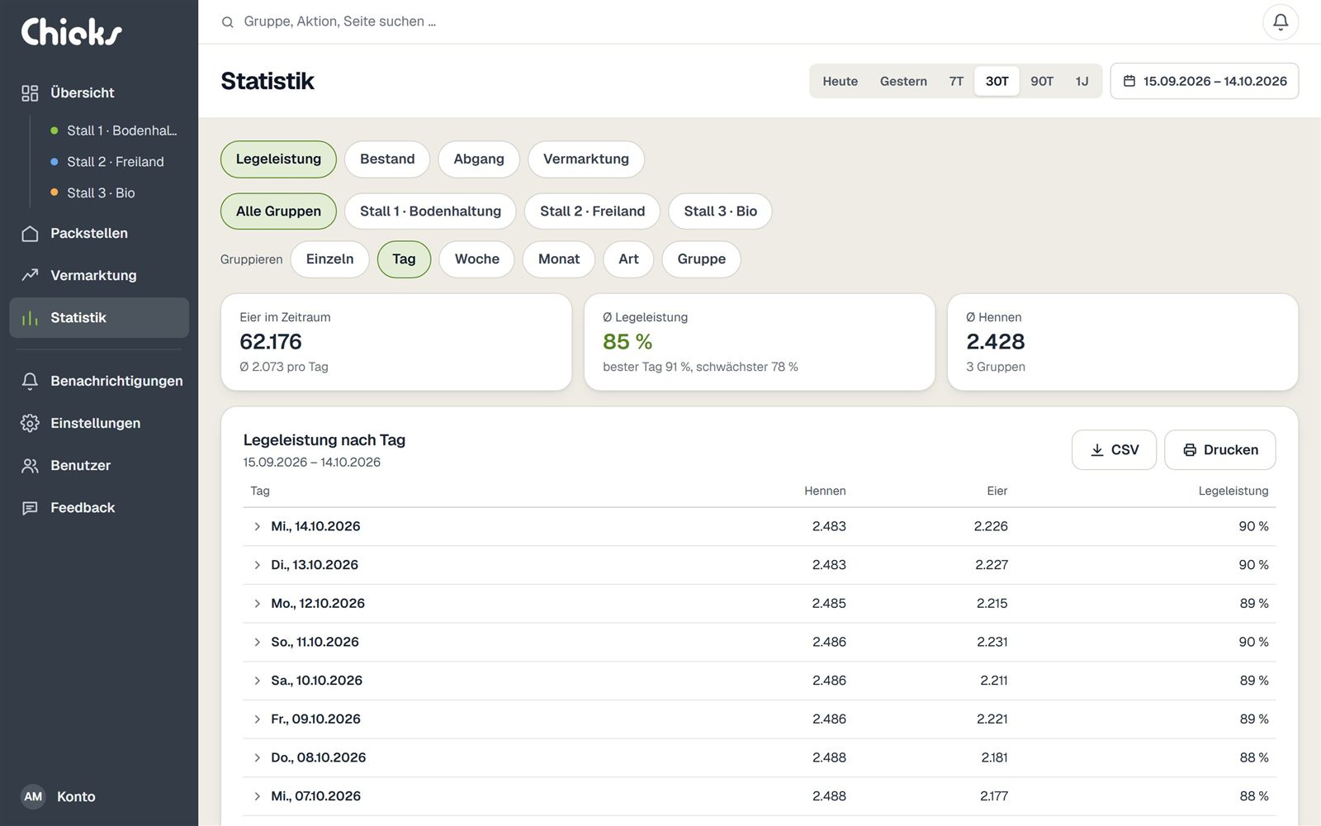Set time range to 7T

click(x=956, y=81)
